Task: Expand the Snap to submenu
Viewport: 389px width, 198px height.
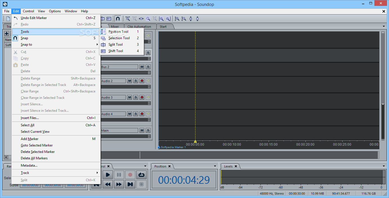Action: point(56,45)
